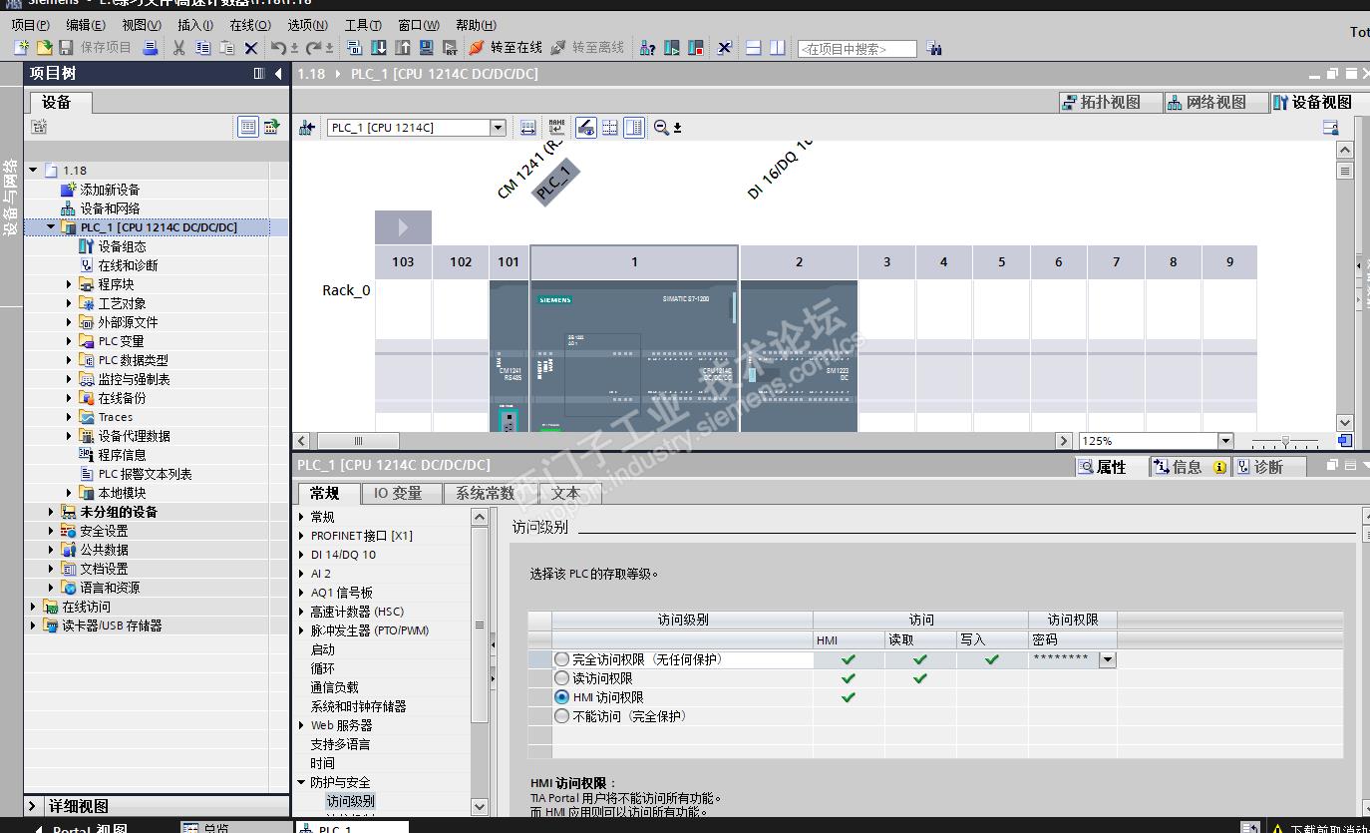Expand the 程序块 tree node

point(70,284)
